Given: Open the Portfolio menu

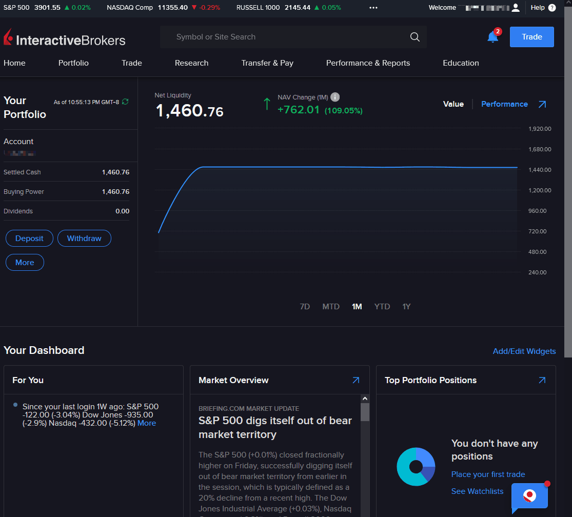Looking at the screenshot, I should pos(73,63).
